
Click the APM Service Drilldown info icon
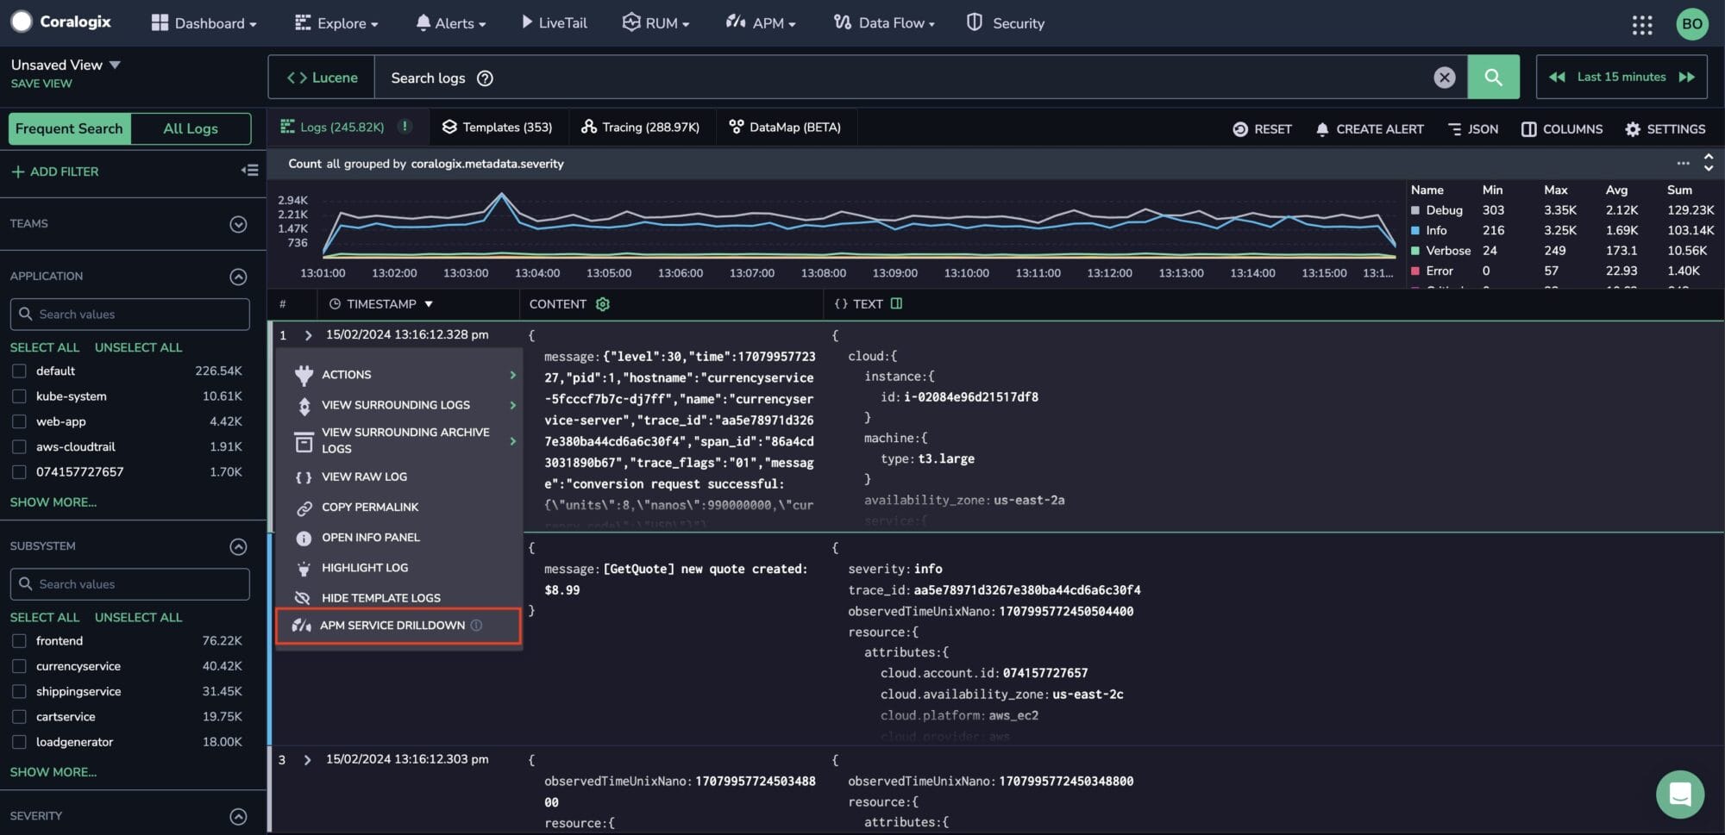(x=476, y=626)
